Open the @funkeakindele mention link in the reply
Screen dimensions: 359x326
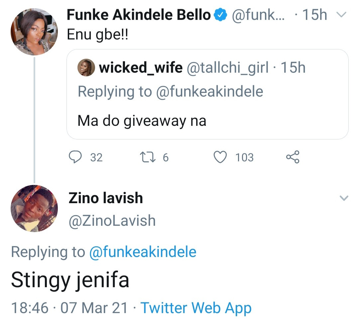tap(143, 252)
